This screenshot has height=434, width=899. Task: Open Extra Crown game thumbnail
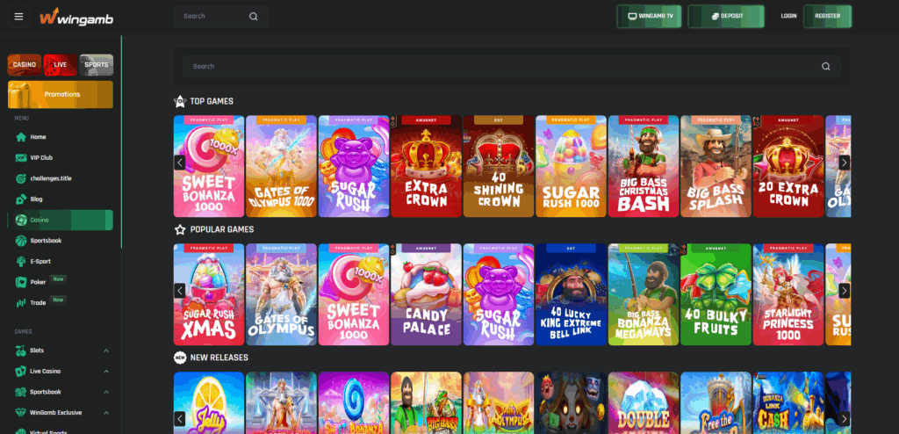pos(426,166)
